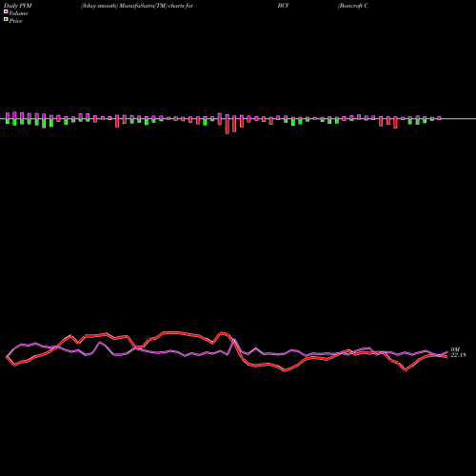Click the '(3day smooth) MunafaSutra(TM) charts for' text
476x476 pixels.
137,6
